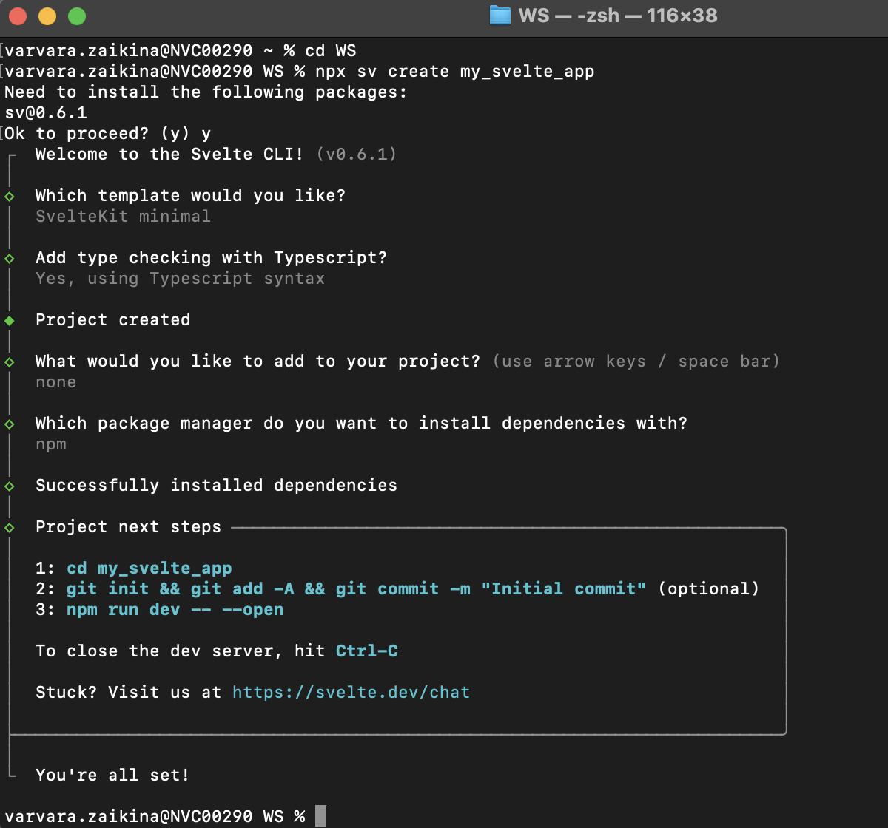This screenshot has width=888, height=828.
Task: Click the diamond beside package manager question
Action: click(x=9, y=423)
